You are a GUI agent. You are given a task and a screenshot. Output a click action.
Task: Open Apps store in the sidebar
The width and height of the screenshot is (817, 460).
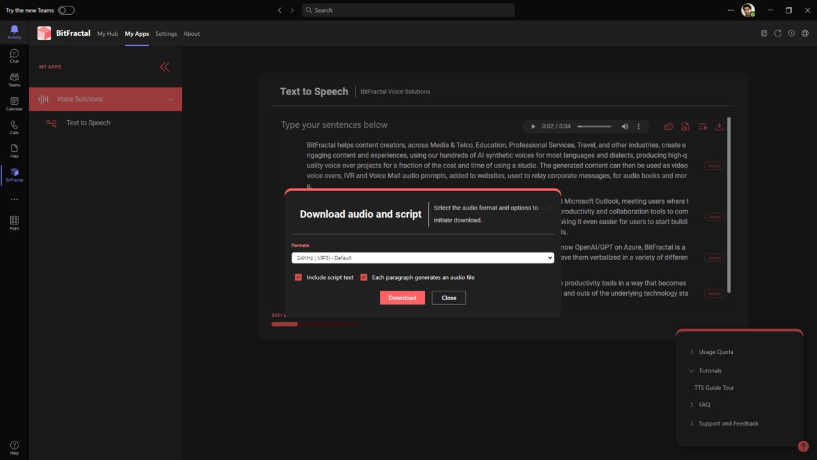coord(14,223)
